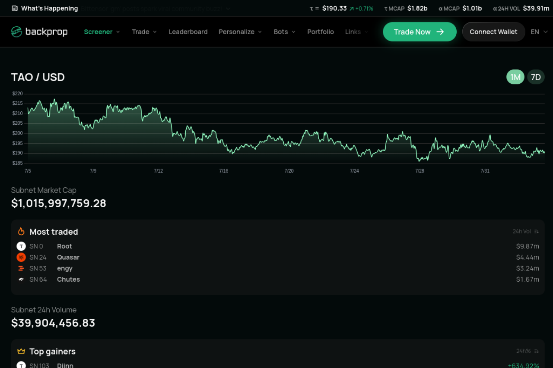Open the EN language selector
Image resolution: width=553 pixels, height=368 pixels.
pyautogui.click(x=539, y=32)
